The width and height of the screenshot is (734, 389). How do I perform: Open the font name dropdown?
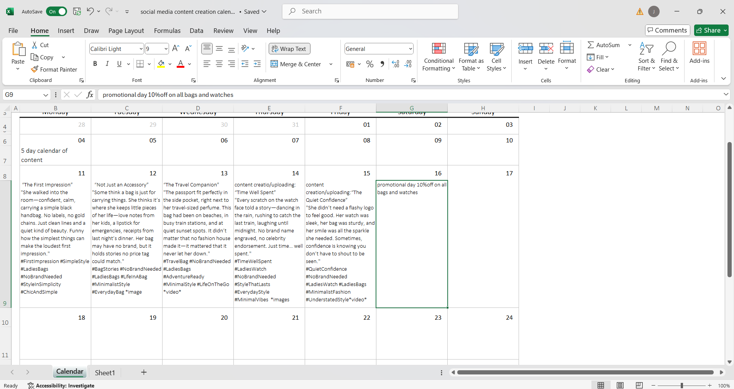[141, 49]
